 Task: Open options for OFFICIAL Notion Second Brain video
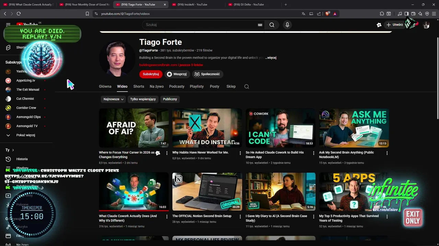click(x=240, y=217)
